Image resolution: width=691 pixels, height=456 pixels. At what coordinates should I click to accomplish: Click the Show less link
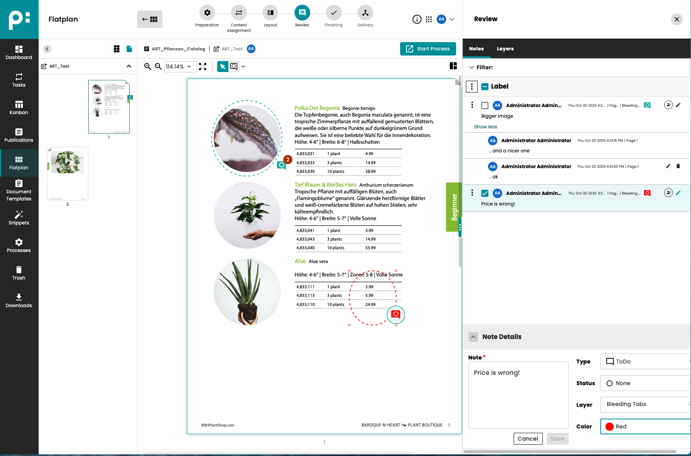pyautogui.click(x=485, y=127)
